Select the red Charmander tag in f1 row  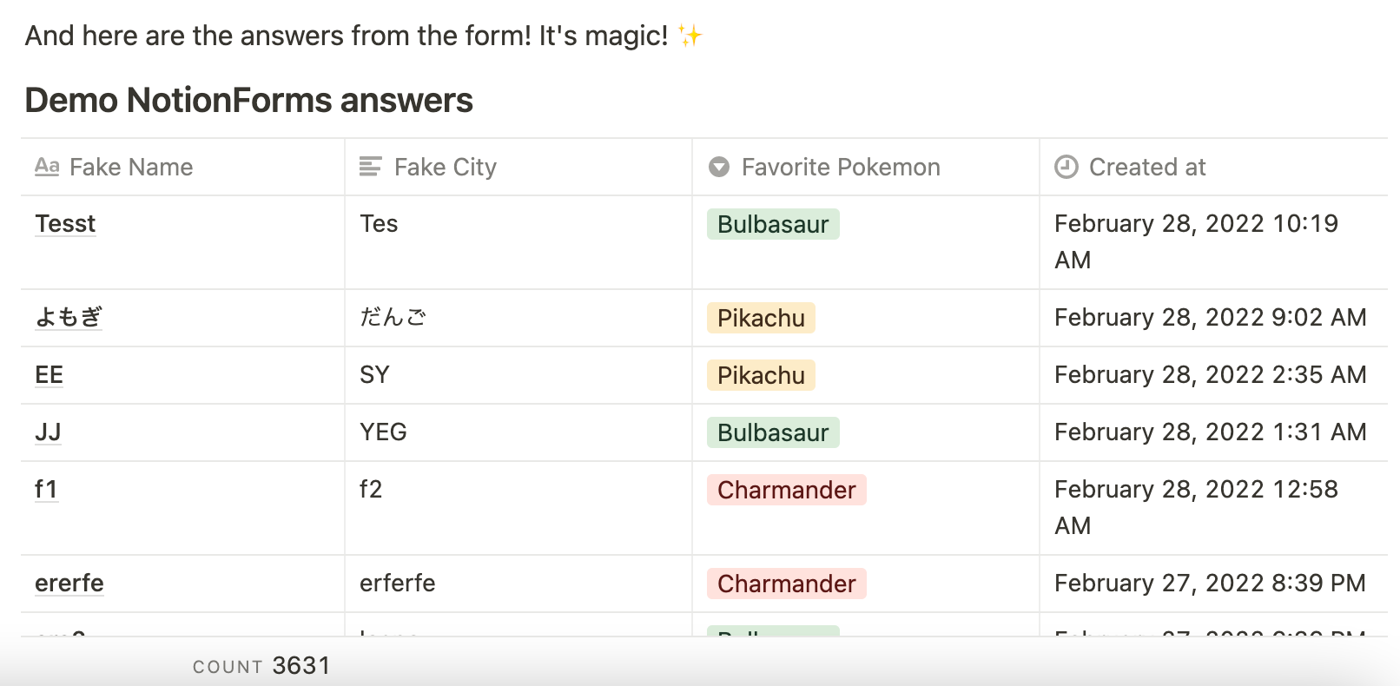(x=786, y=491)
